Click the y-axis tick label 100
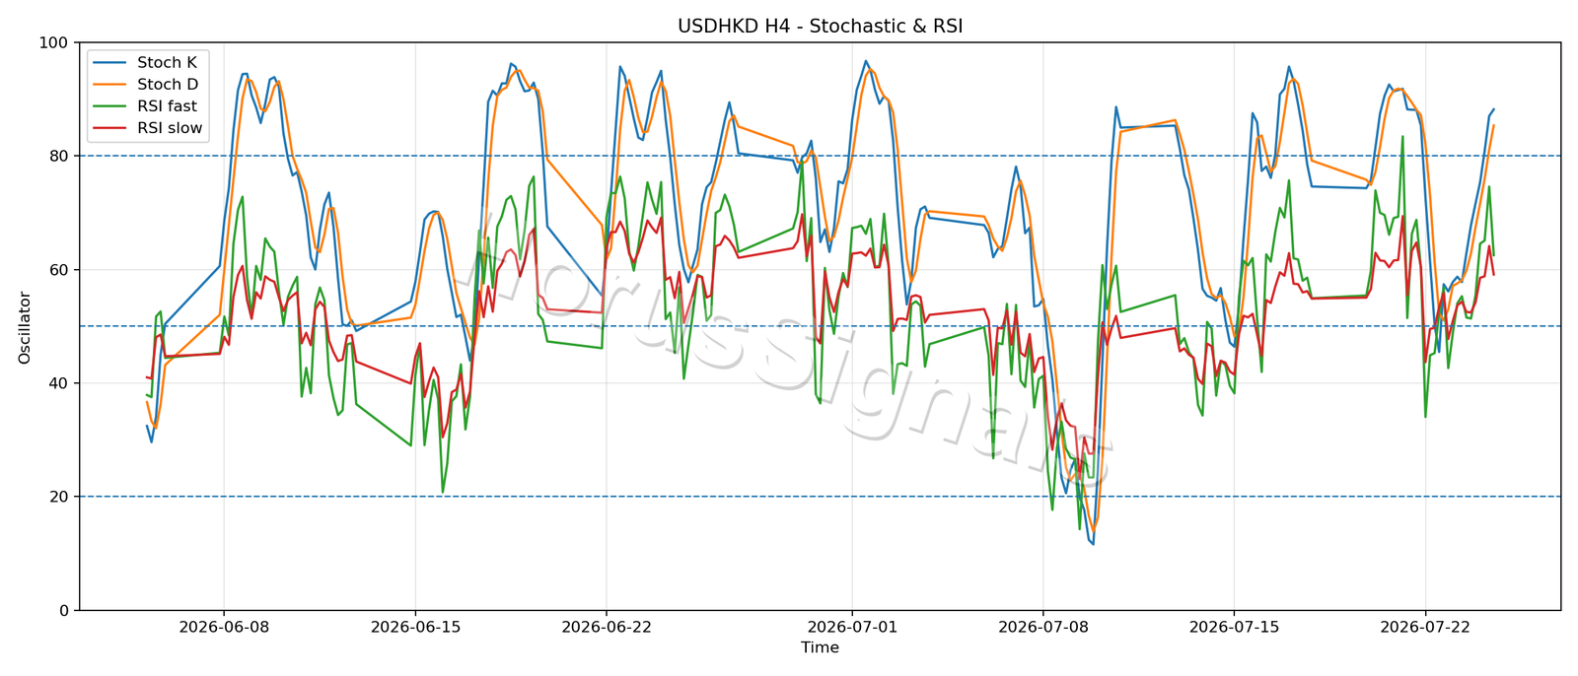 pos(54,42)
